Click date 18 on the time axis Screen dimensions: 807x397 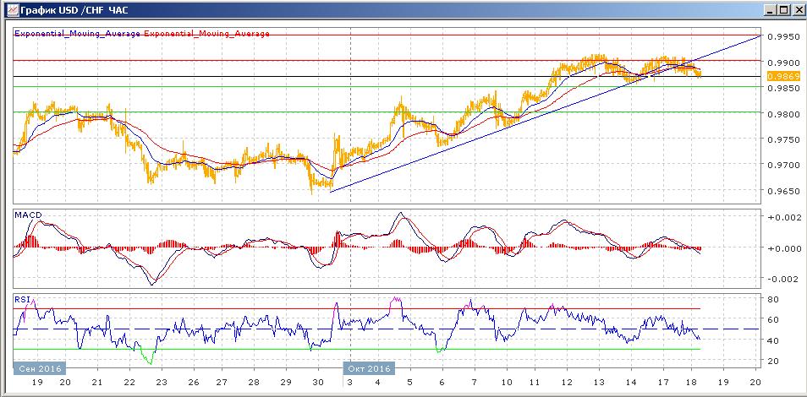690,383
